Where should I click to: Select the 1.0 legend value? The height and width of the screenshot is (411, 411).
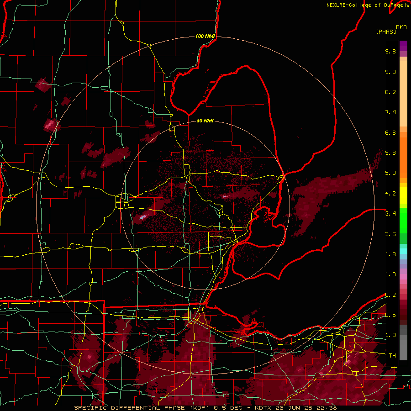[390, 274]
